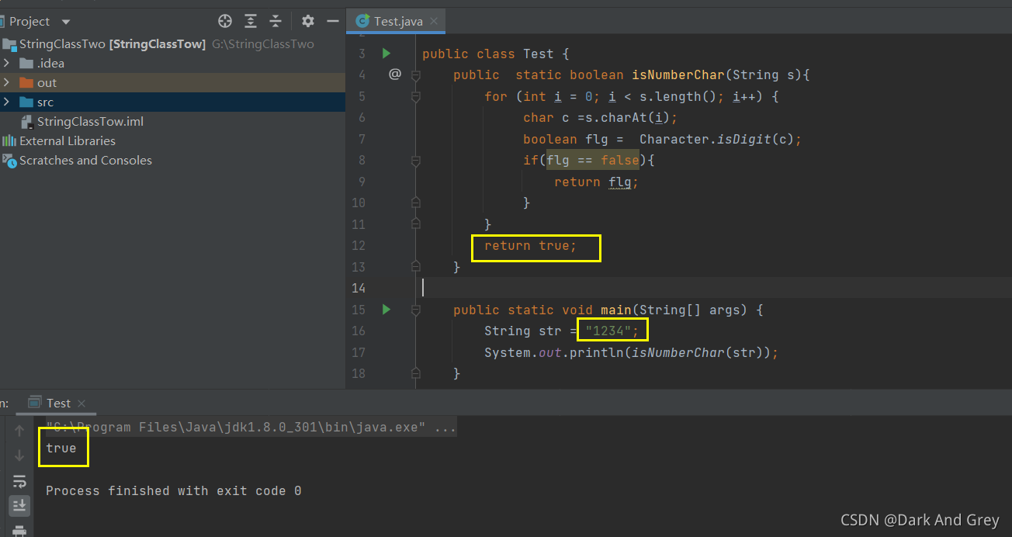Select the src folder row

(x=172, y=102)
